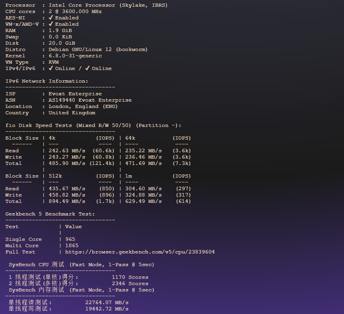The width and height of the screenshot is (344, 314).
Task: Click the AES-NI enabled checkmark
Action: point(51,18)
